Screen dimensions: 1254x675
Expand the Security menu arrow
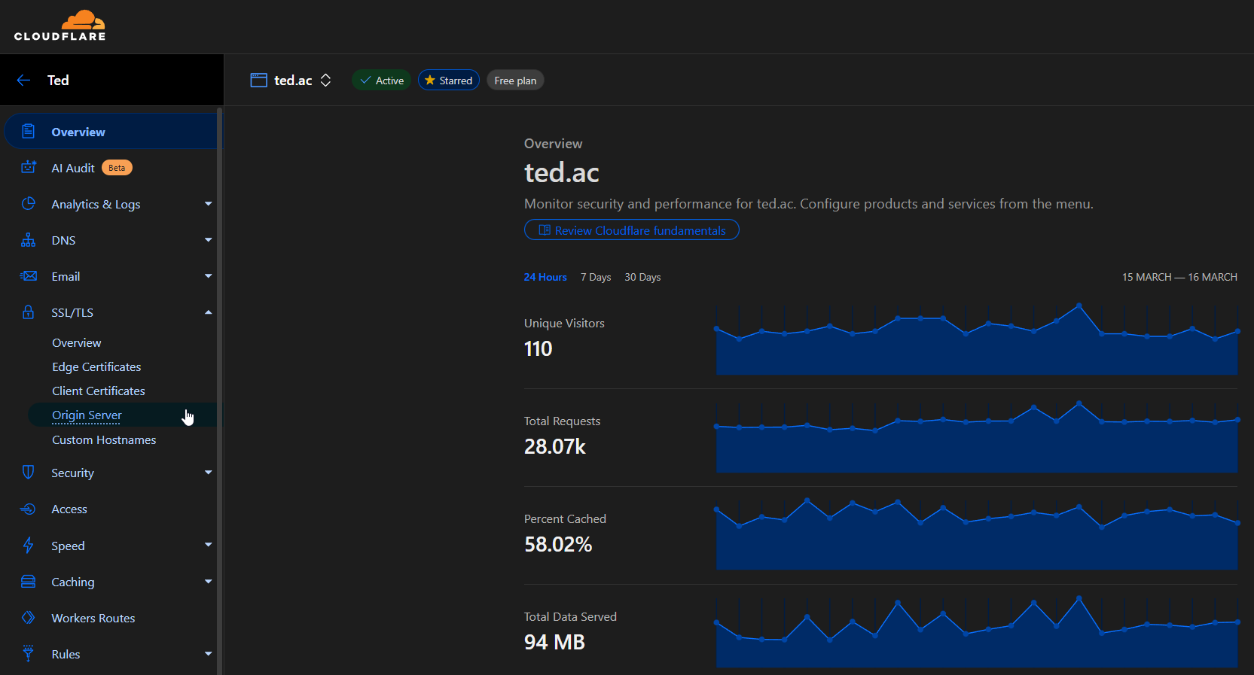pos(209,473)
